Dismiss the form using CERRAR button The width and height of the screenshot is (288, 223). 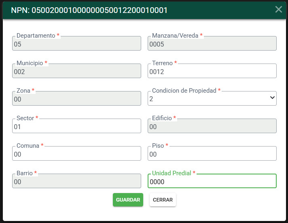[x=163, y=200]
